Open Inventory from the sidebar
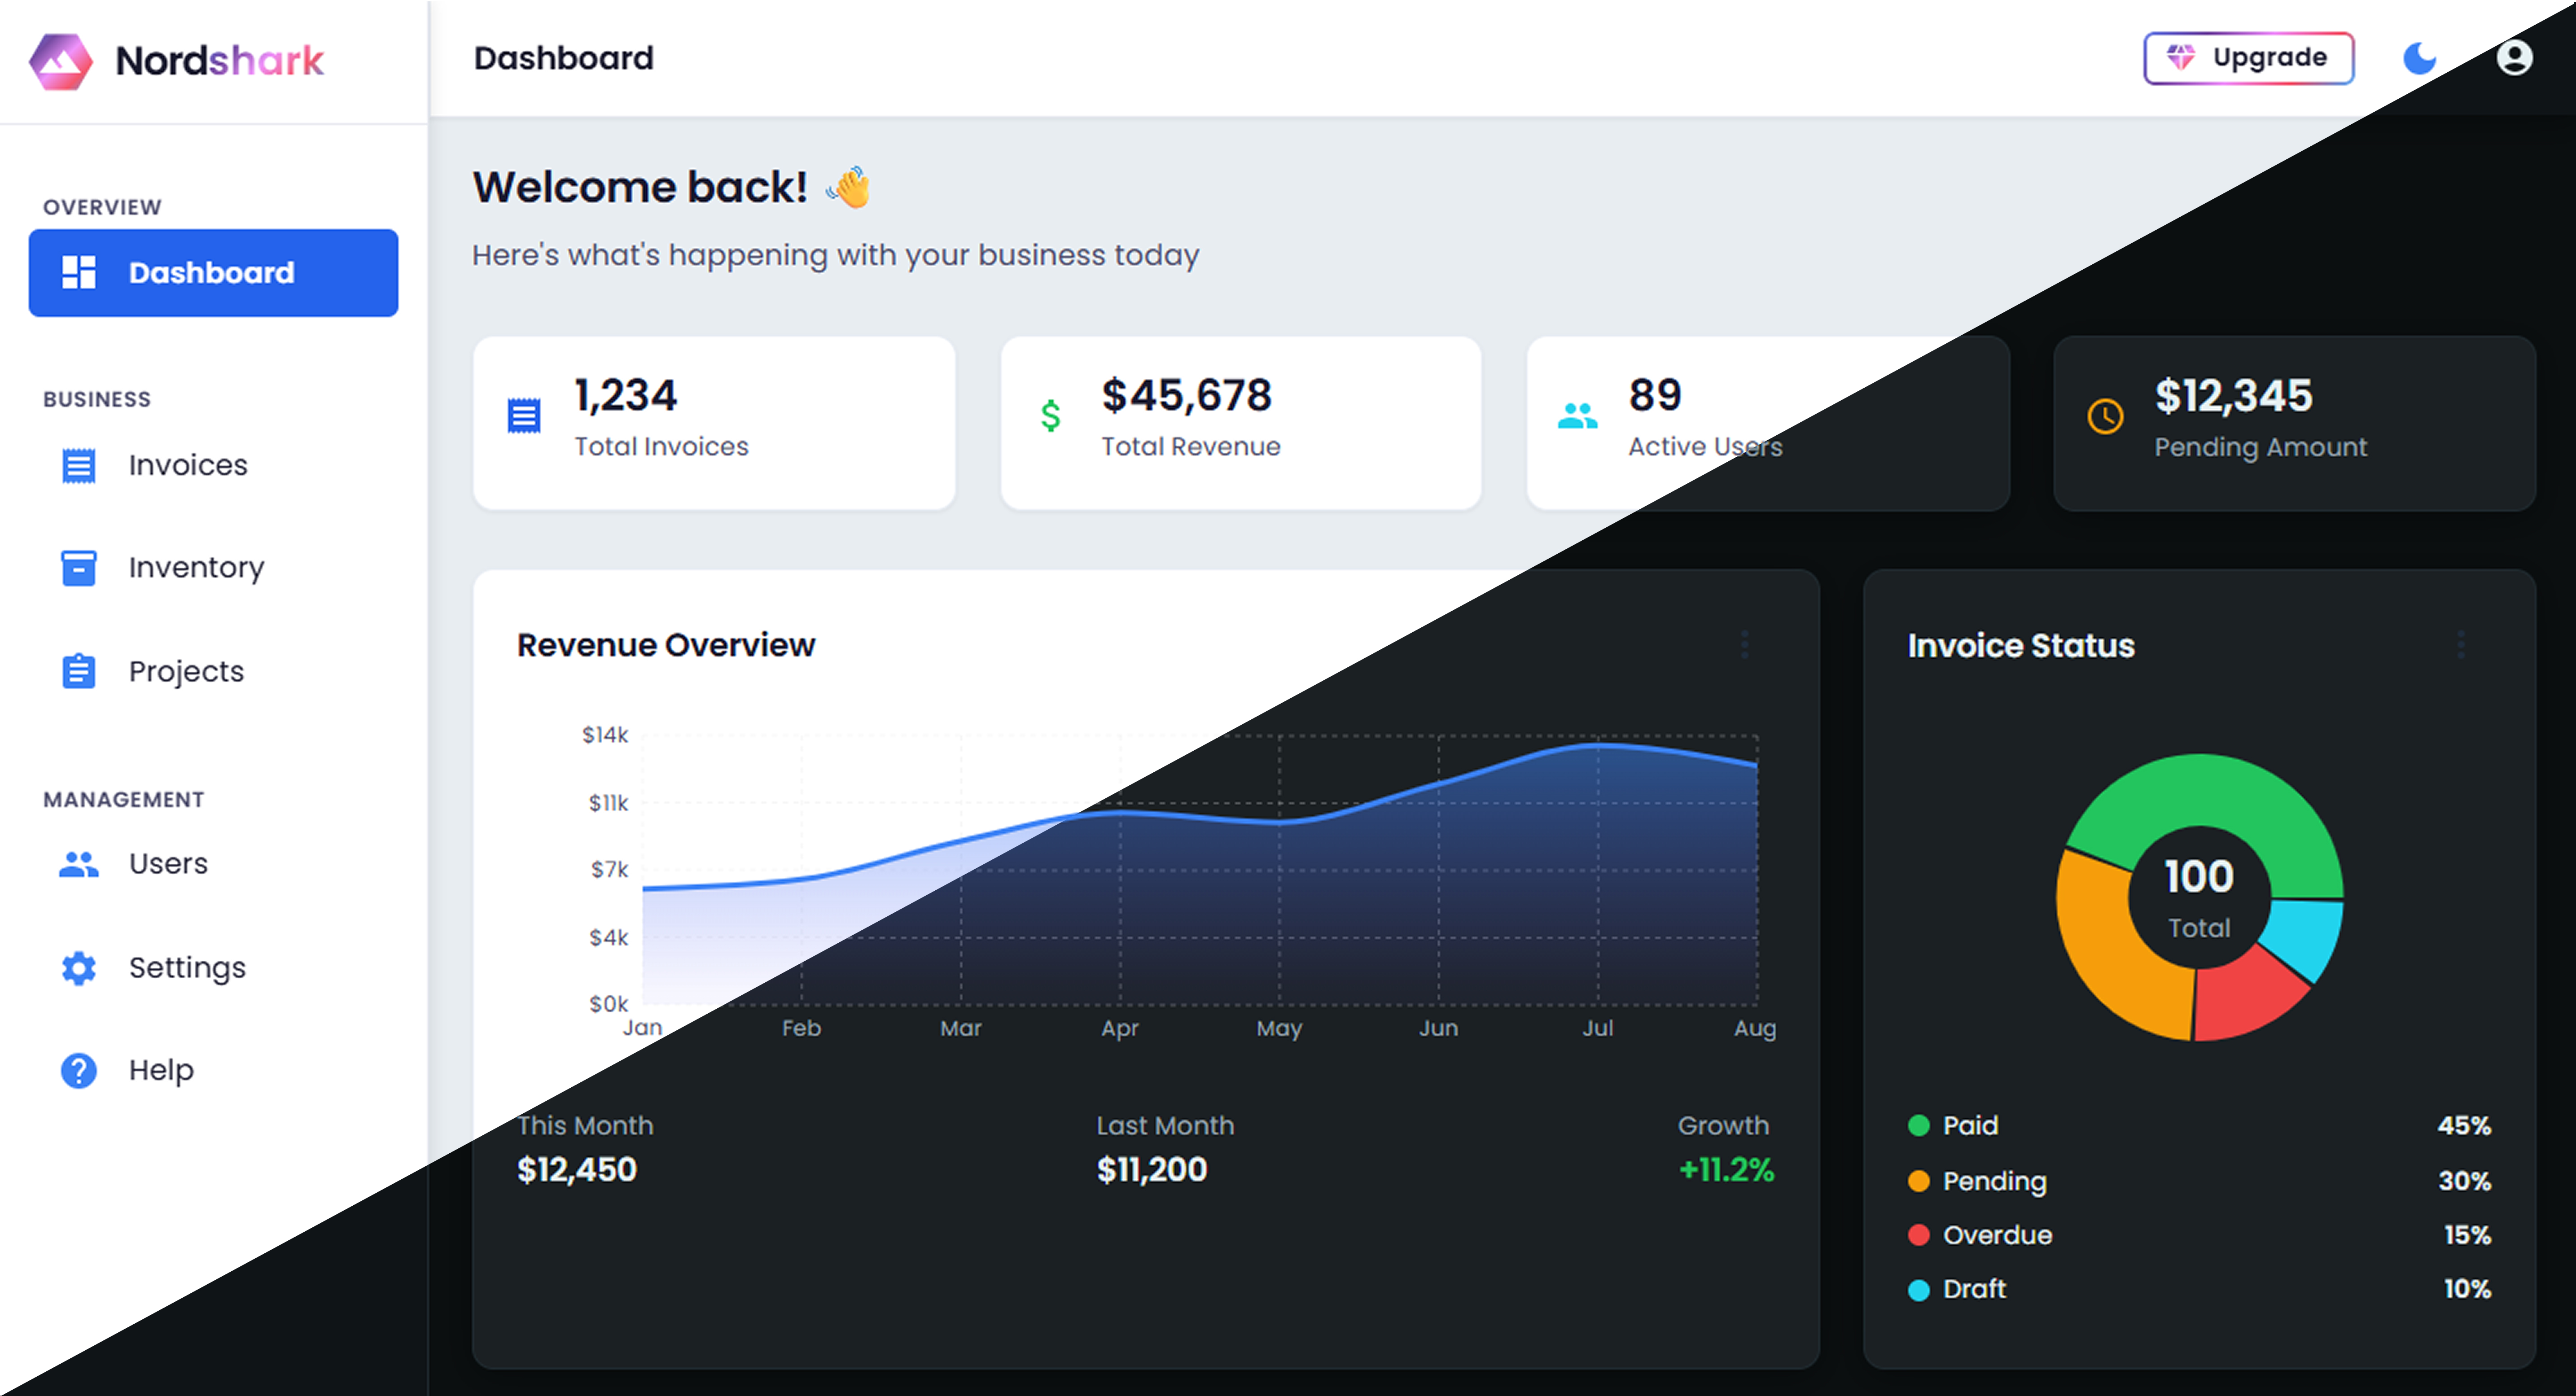Viewport: 2576px width, 1396px height. [x=213, y=567]
